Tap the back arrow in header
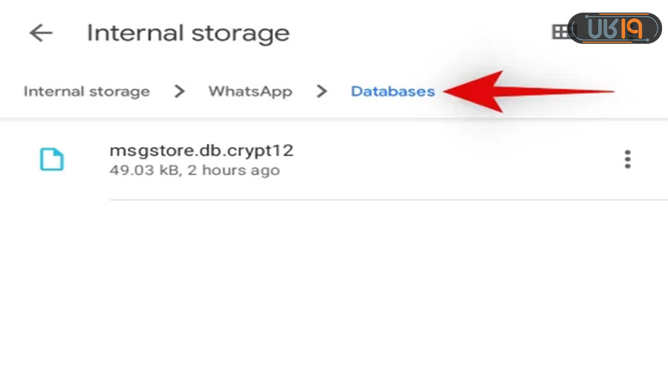 coord(41,33)
